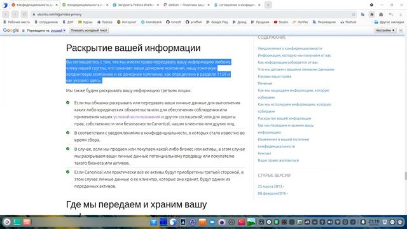
Task: Follow the 'условий использования' link
Action: [137, 117]
